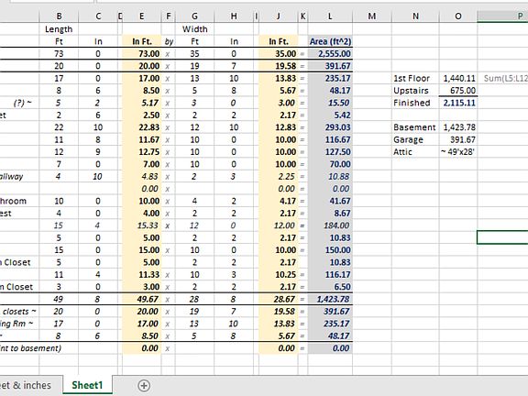The width and height of the screenshot is (528, 396).
Task: Select the area cell showing 8.67
Action: (x=330, y=214)
